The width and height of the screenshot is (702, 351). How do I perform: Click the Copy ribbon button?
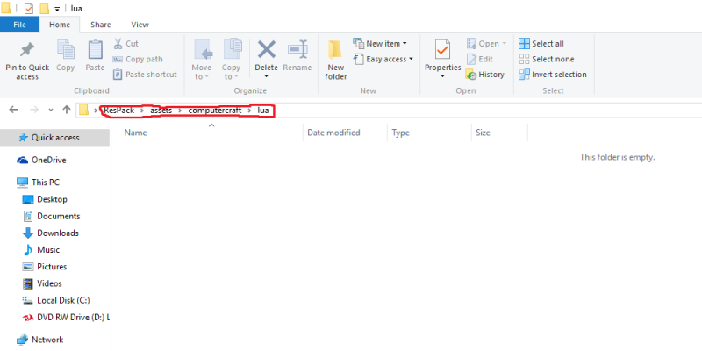pyautogui.click(x=65, y=56)
